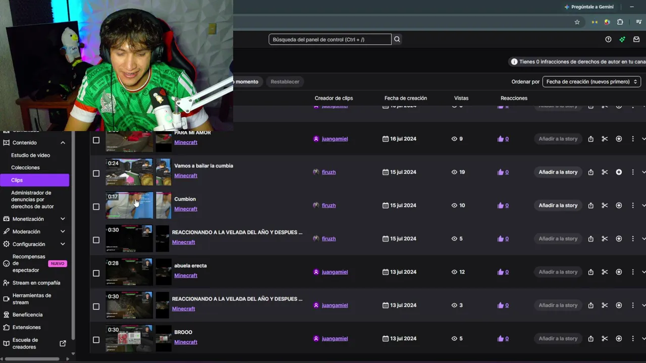Viewport: 646px width, 363px height.
Task: Open the browser extensions puzzle icon
Action: click(x=620, y=22)
